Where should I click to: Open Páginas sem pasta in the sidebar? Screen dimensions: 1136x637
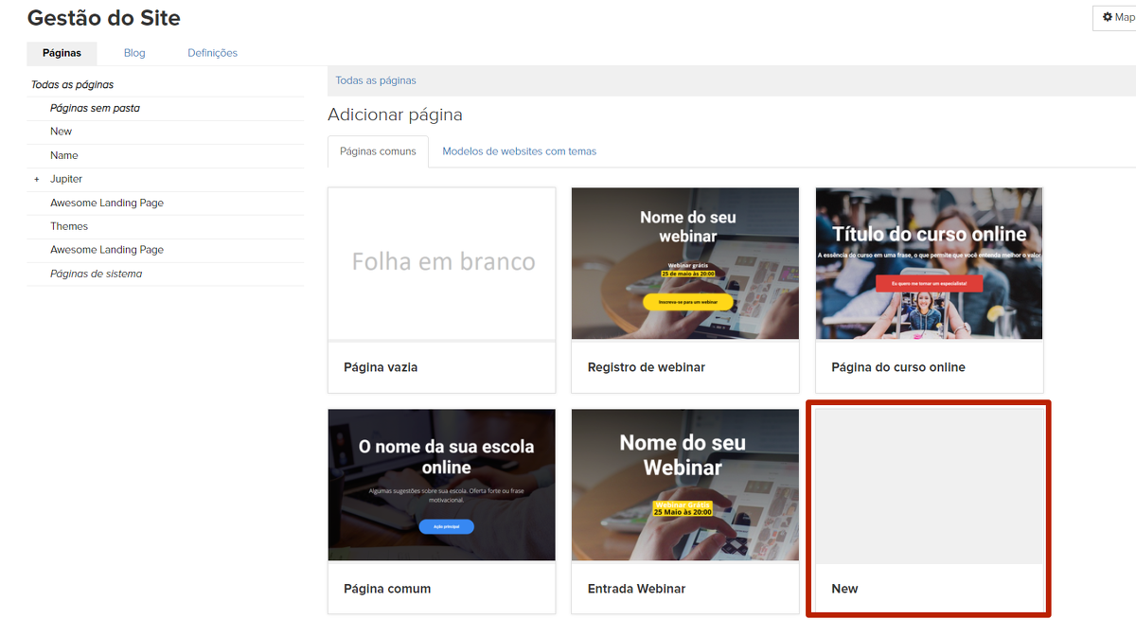coord(95,108)
